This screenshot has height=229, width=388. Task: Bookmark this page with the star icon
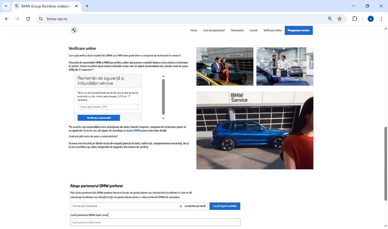[x=340, y=19]
